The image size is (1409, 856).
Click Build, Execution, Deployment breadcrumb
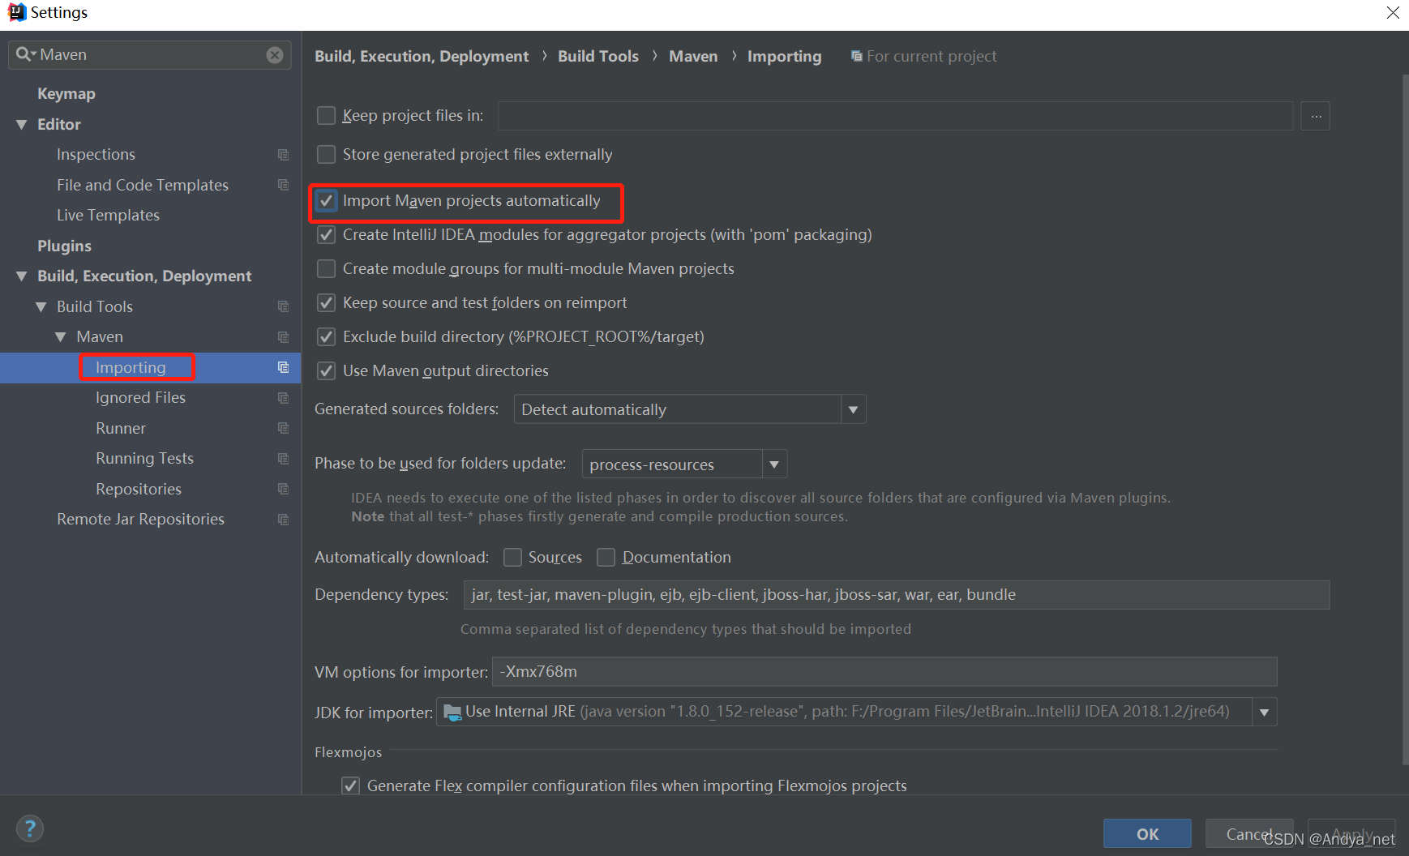422,57
